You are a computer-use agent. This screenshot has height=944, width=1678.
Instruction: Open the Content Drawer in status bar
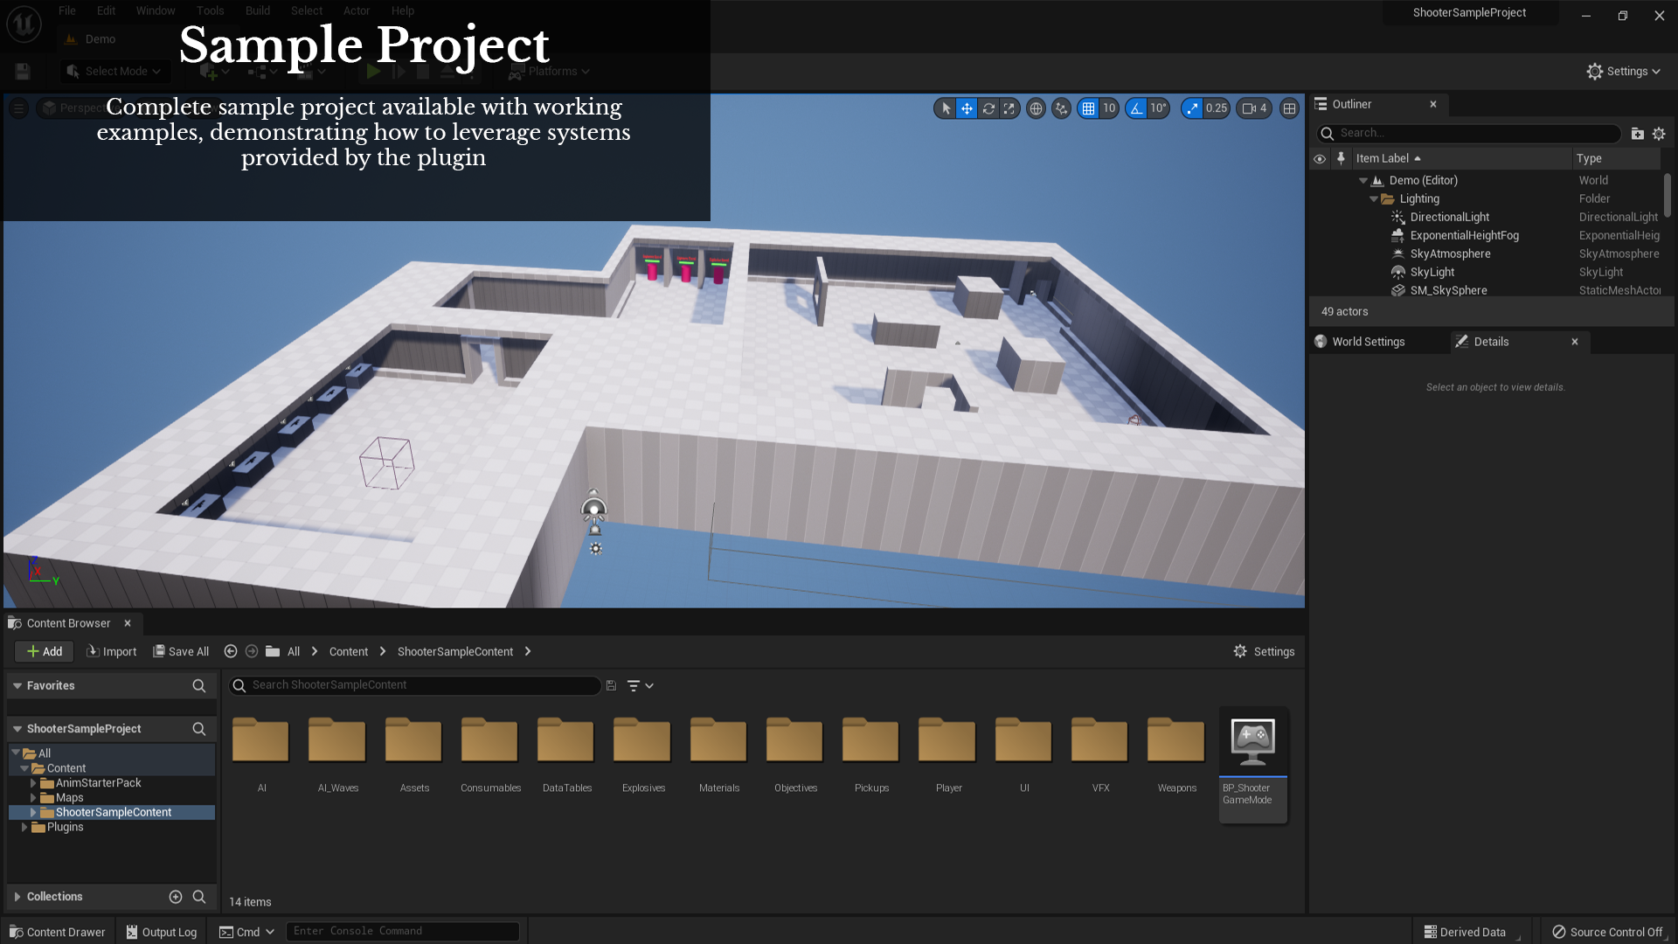[58, 932]
